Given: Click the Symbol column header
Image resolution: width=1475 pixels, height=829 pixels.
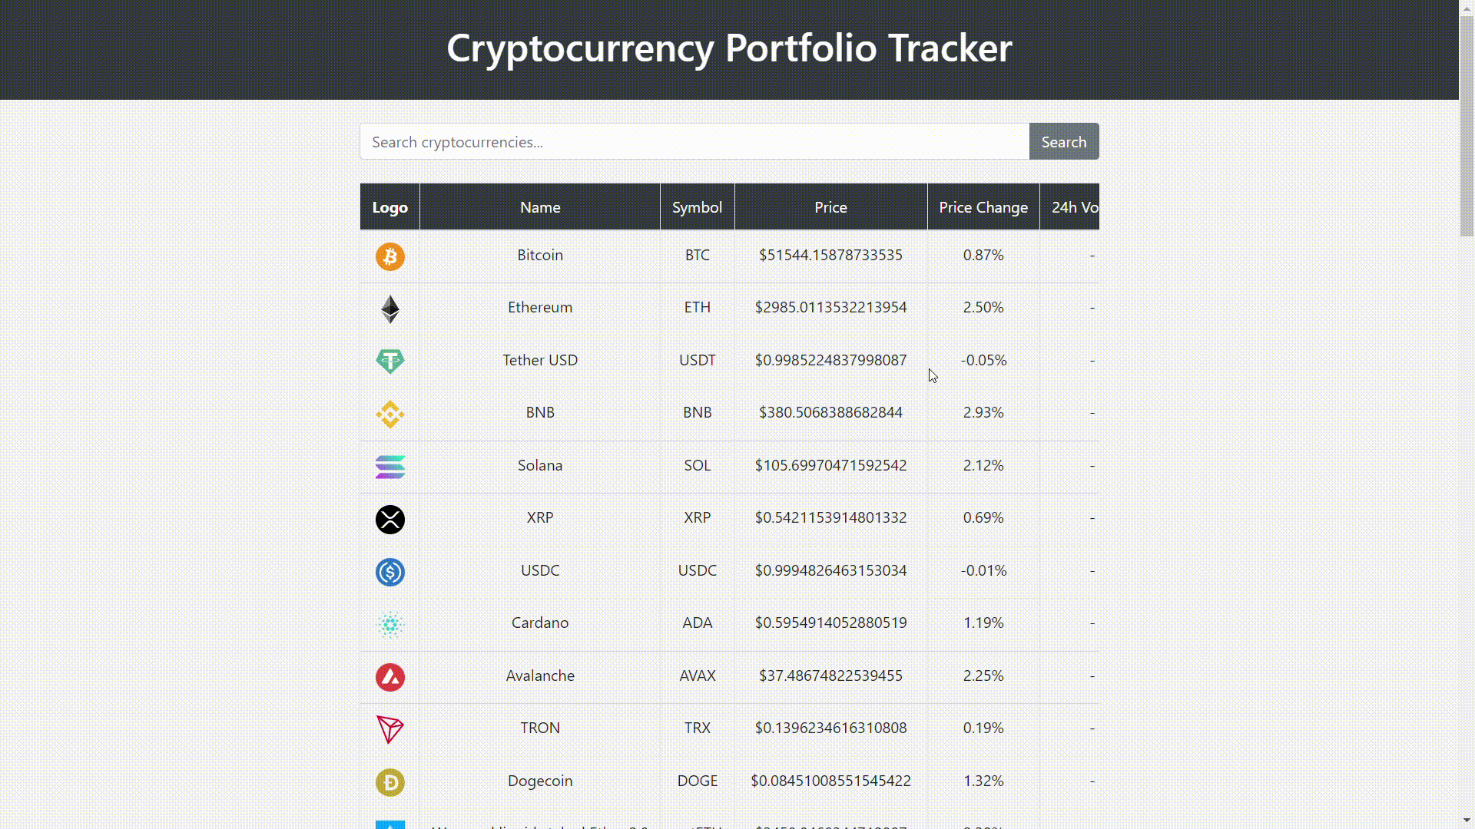Looking at the screenshot, I should (697, 206).
